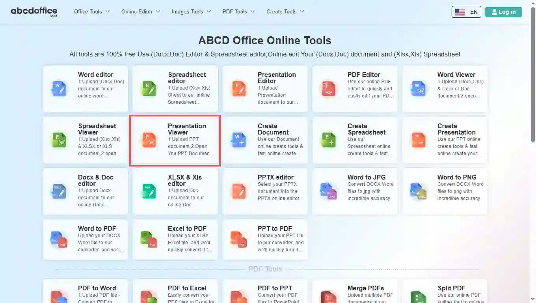Image resolution: width=536 pixels, height=303 pixels.
Task: Open the PPT to PDF title link
Action: click(275, 228)
